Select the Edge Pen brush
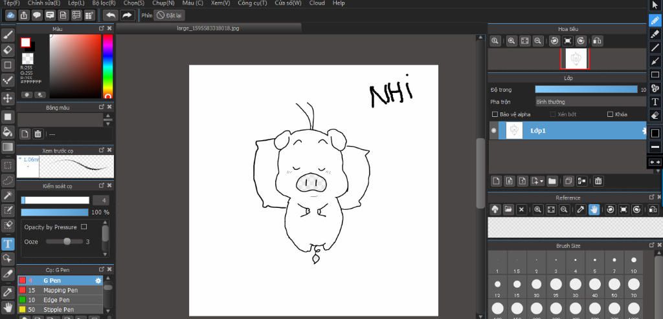Image resolution: width=663 pixels, height=319 pixels. point(60,300)
